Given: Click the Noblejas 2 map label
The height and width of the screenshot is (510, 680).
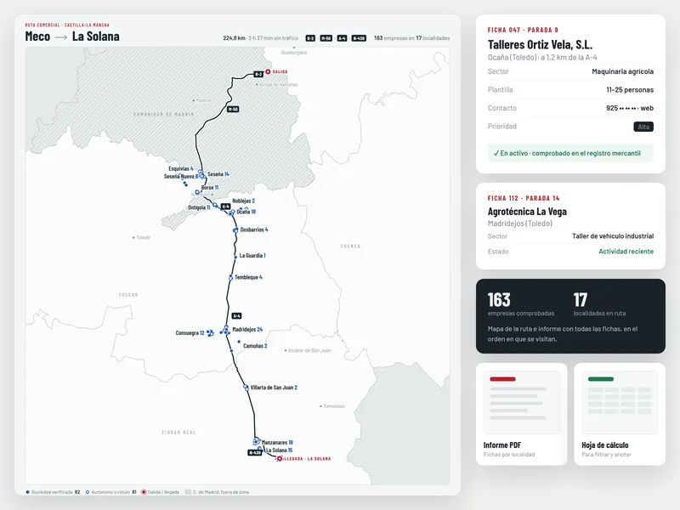Looking at the screenshot, I should click(x=244, y=201).
